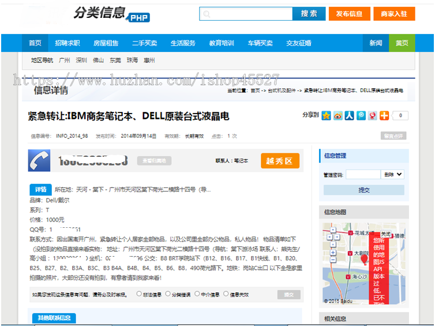Screen dimensions: 435x327
Task: Click the gray 查看归属地 button
Action: click(154, 160)
